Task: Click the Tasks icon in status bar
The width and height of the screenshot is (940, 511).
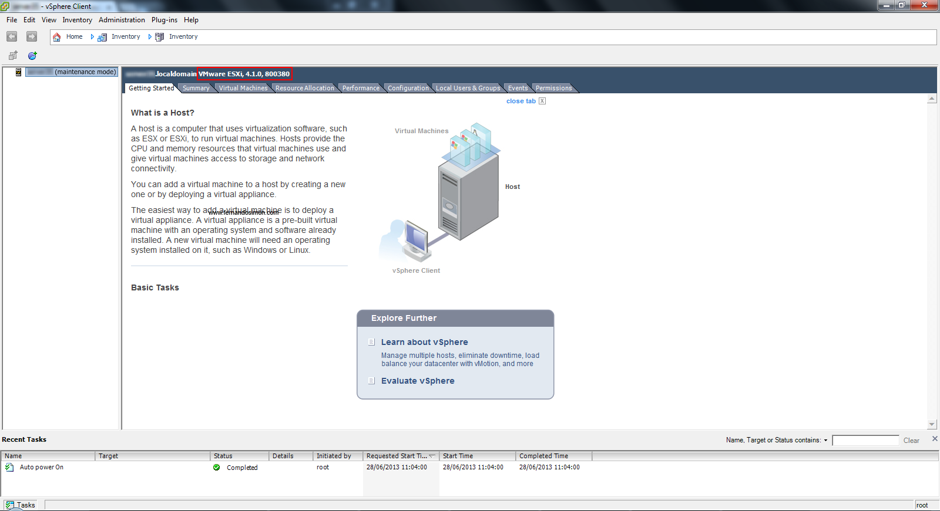Action: 10,505
